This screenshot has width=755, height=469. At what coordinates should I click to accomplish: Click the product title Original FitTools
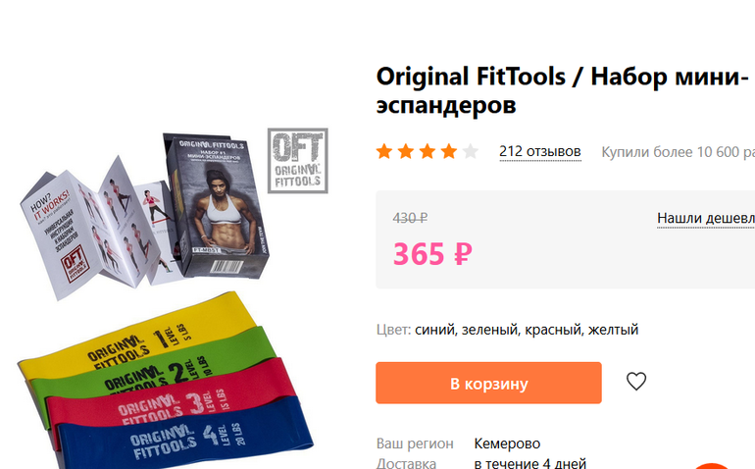[x=471, y=77]
